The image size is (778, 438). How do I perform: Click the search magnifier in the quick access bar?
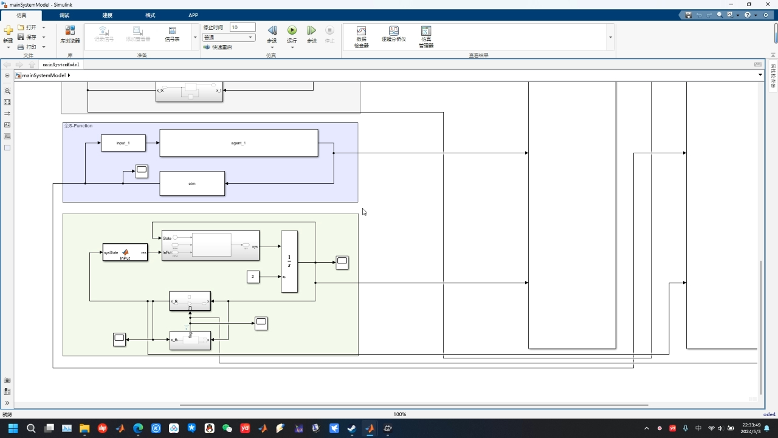(720, 15)
